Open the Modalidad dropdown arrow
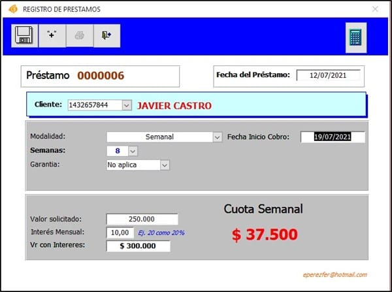392x292 pixels. pos(218,137)
